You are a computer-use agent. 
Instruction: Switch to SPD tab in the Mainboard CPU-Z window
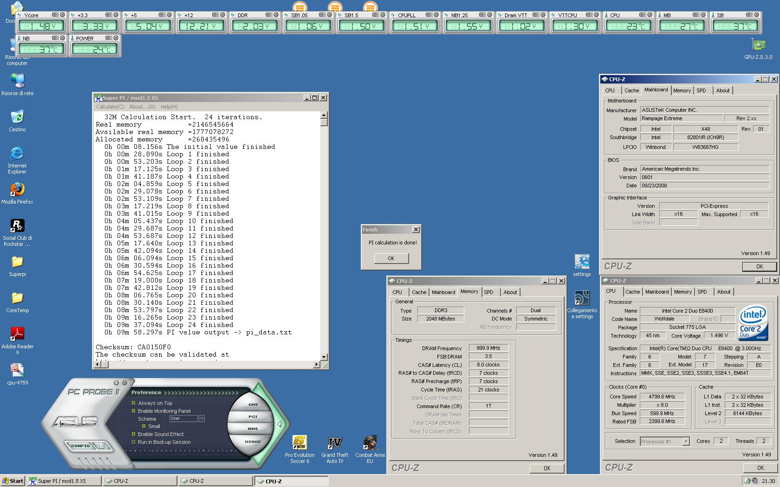click(x=701, y=90)
